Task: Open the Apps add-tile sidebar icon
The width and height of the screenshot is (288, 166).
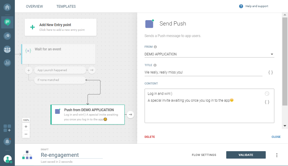Action: [7, 128]
